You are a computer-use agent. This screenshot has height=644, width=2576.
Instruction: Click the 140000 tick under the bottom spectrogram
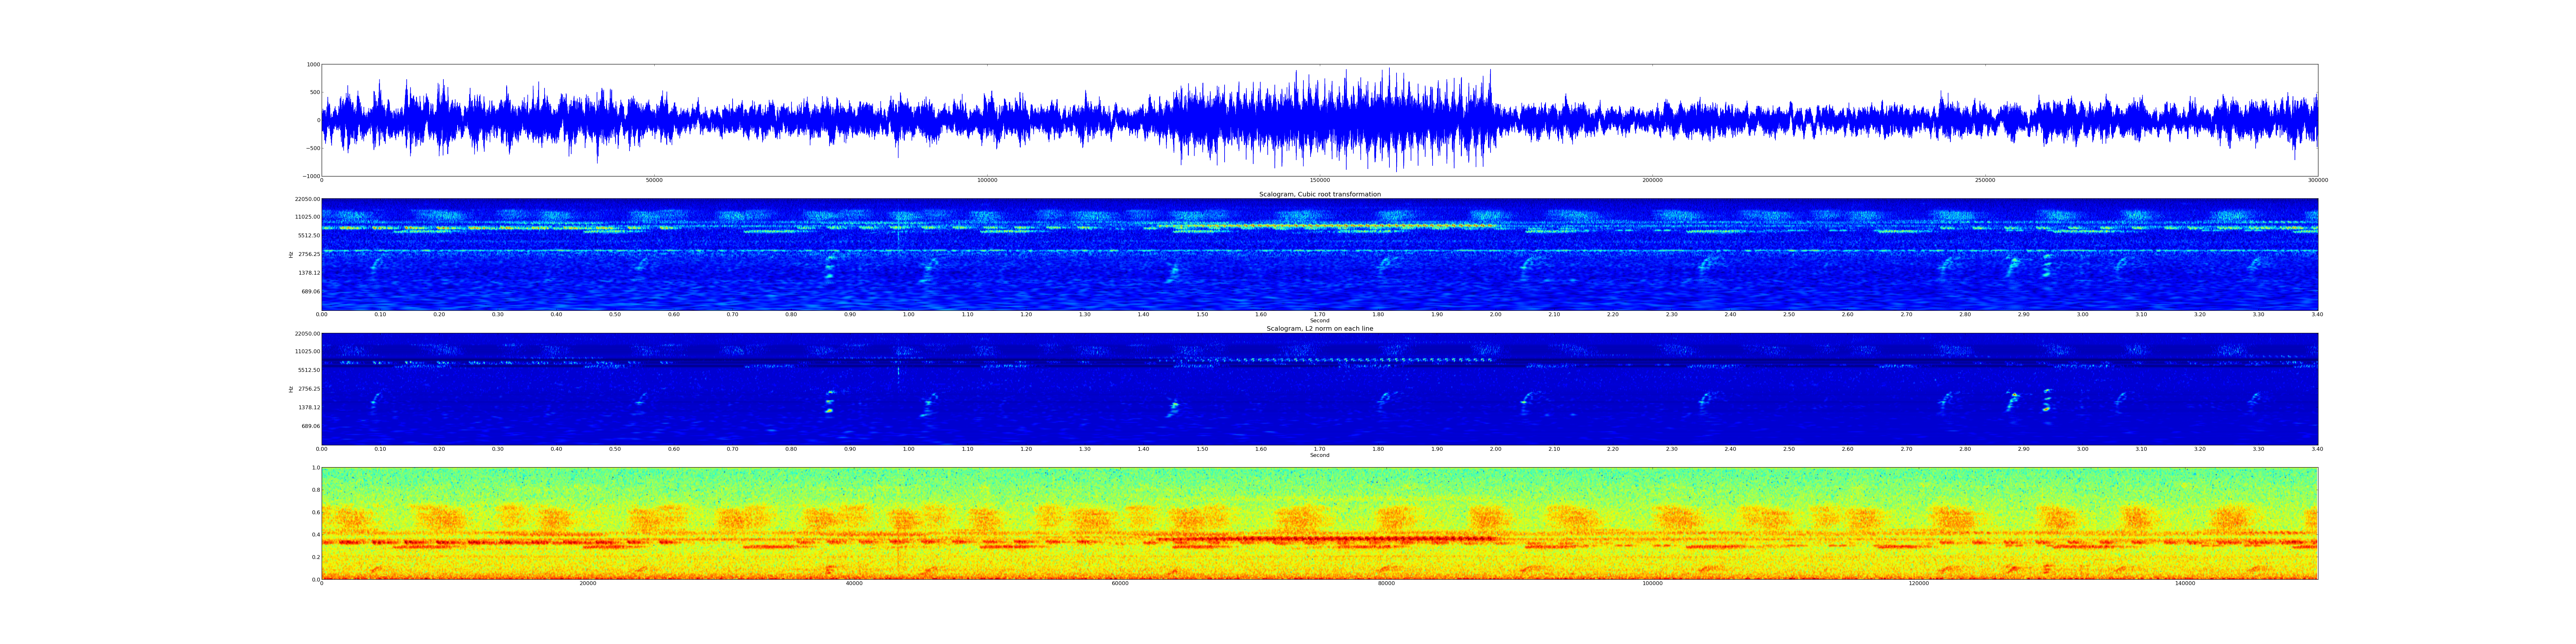pos(2185,583)
